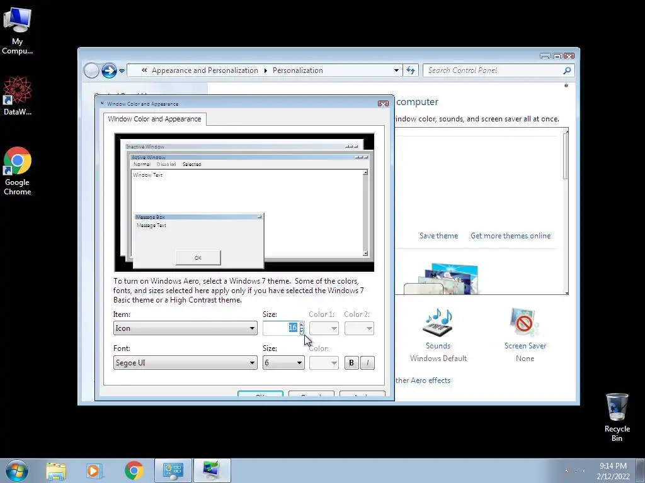Click the Personalization breadcrumb
This screenshot has height=483, width=645.
point(298,70)
